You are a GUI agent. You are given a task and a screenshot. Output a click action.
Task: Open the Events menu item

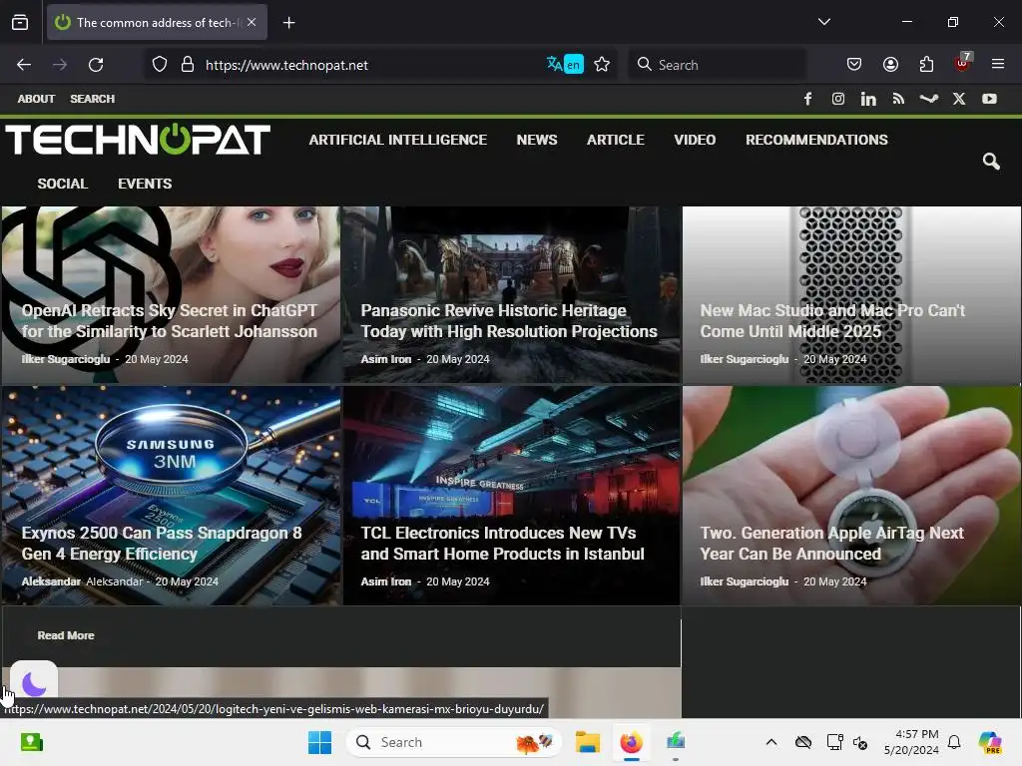coord(145,184)
